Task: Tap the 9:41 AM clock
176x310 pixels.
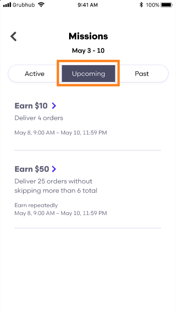Action: 88,5
